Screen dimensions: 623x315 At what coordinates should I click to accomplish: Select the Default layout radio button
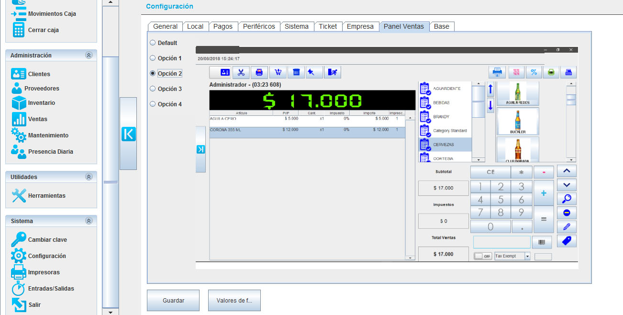153,43
